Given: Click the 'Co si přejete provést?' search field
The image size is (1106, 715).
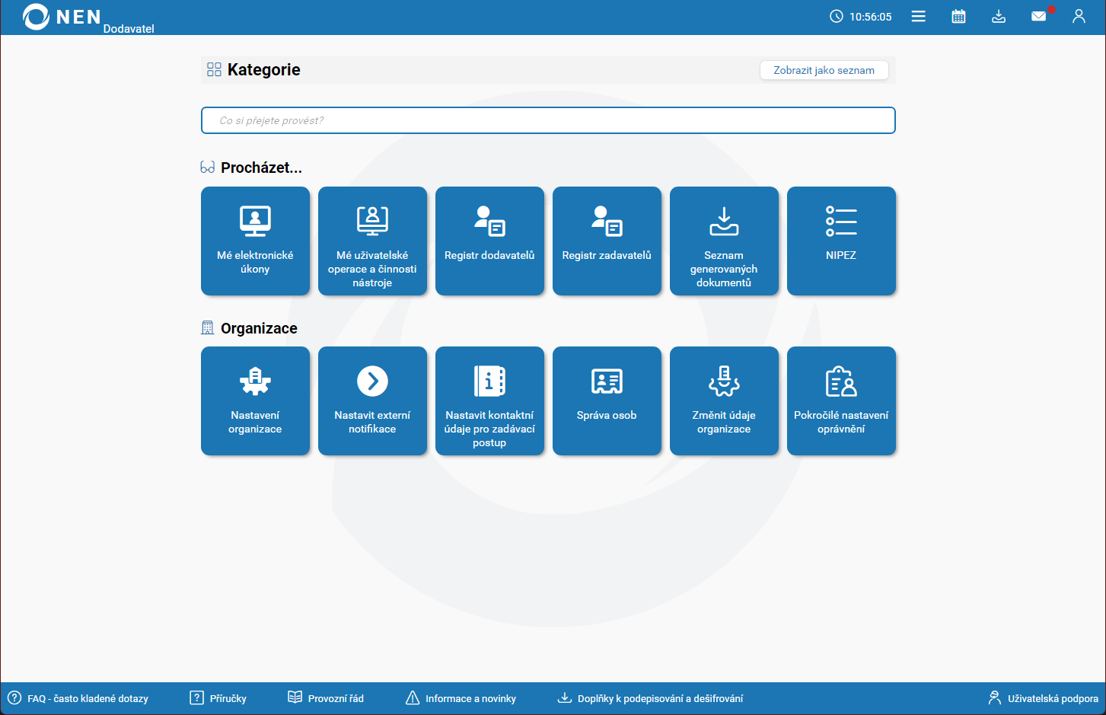Looking at the screenshot, I should [548, 120].
